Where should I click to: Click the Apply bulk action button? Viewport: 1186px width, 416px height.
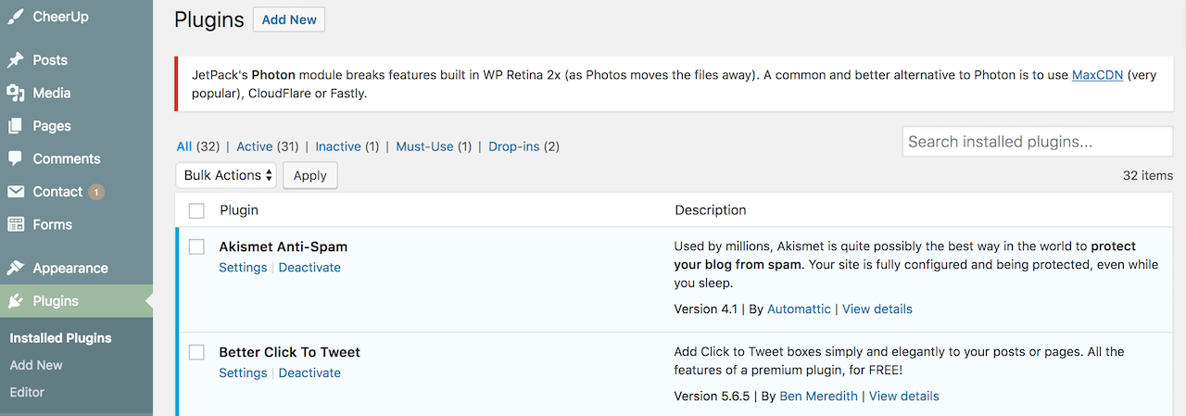point(310,175)
